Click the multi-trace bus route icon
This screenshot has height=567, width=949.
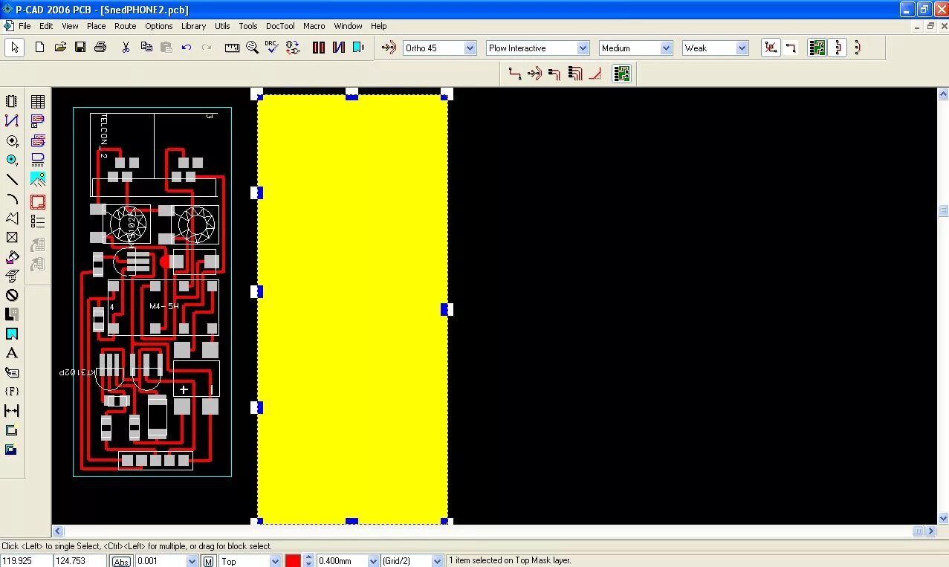click(574, 73)
